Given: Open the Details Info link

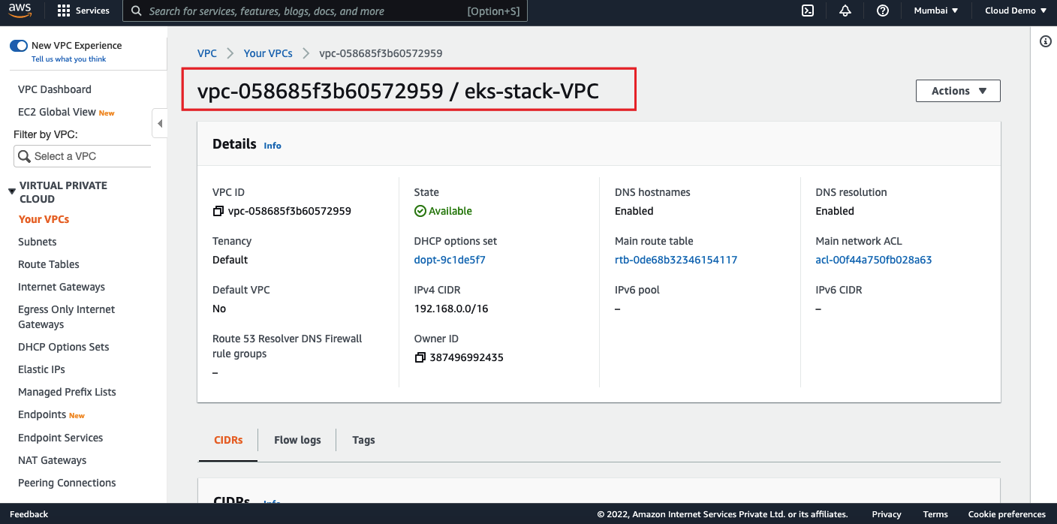Looking at the screenshot, I should pyautogui.click(x=273, y=146).
